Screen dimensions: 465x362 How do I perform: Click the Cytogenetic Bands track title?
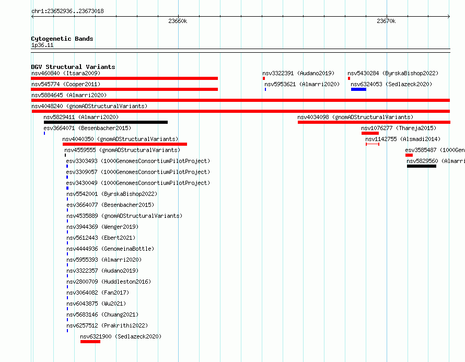(x=62, y=39)
